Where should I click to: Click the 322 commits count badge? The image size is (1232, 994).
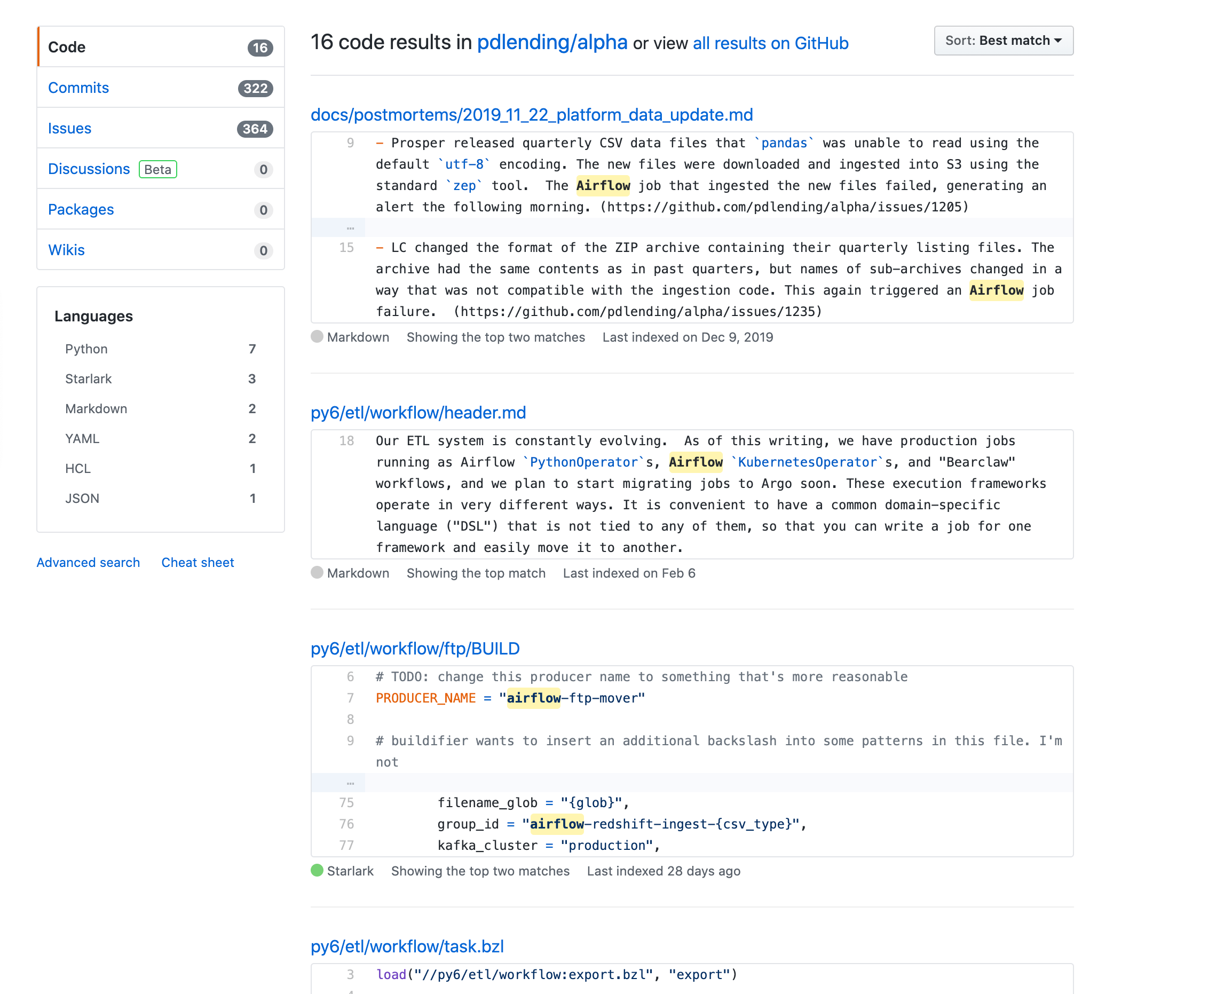(255, 88)
